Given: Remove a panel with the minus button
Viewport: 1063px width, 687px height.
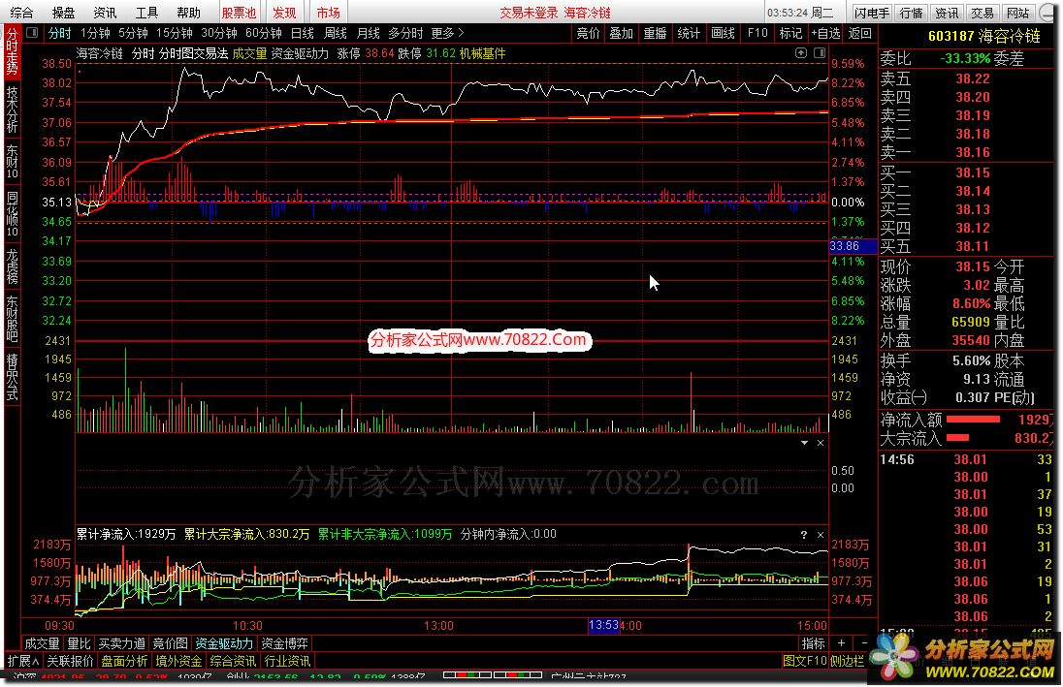Looking at the screenshot, I should (864, 643).
